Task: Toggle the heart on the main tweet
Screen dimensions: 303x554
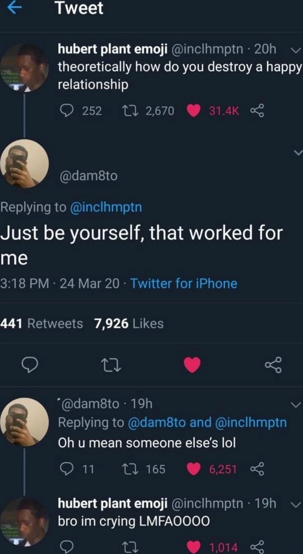Action: (192, 365)
